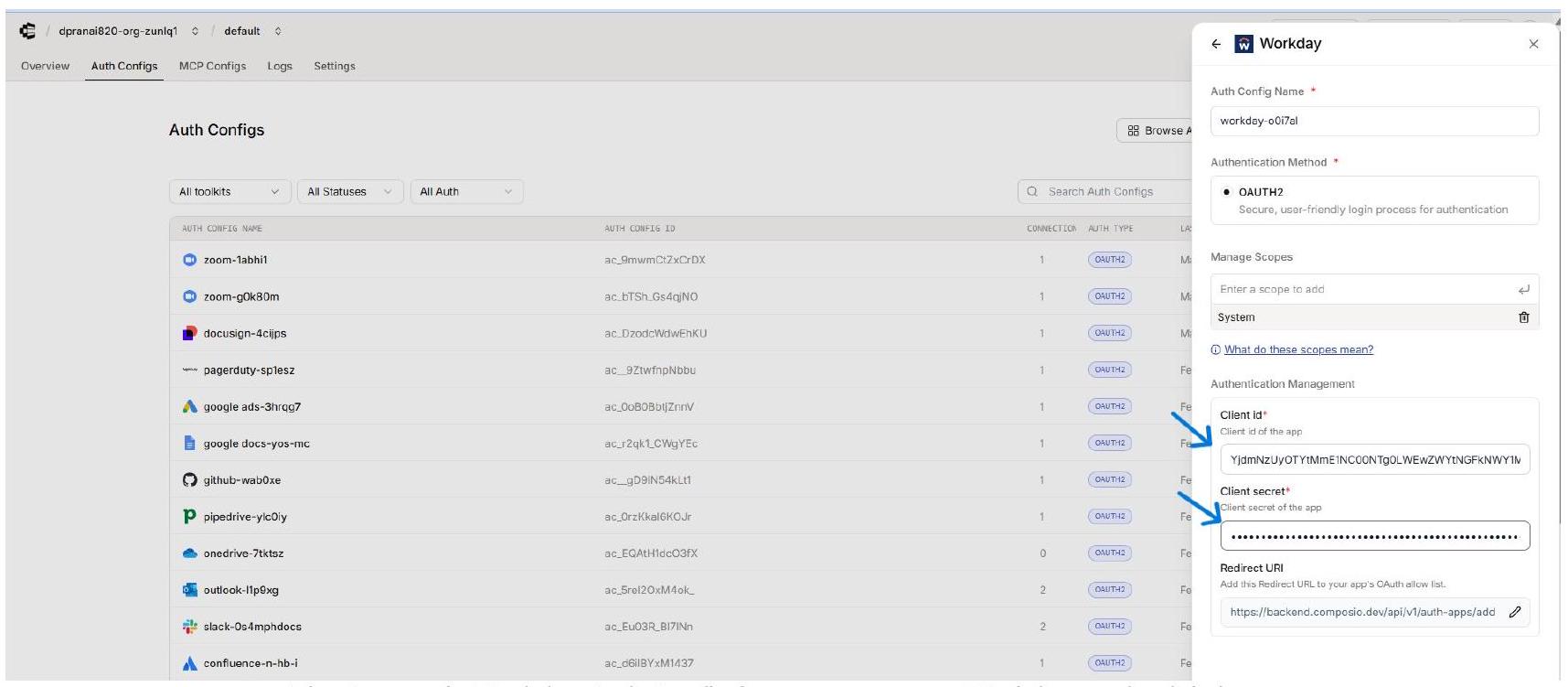Open the All Statuses dropdown
Screen dimensions: 1568x687
350,191
